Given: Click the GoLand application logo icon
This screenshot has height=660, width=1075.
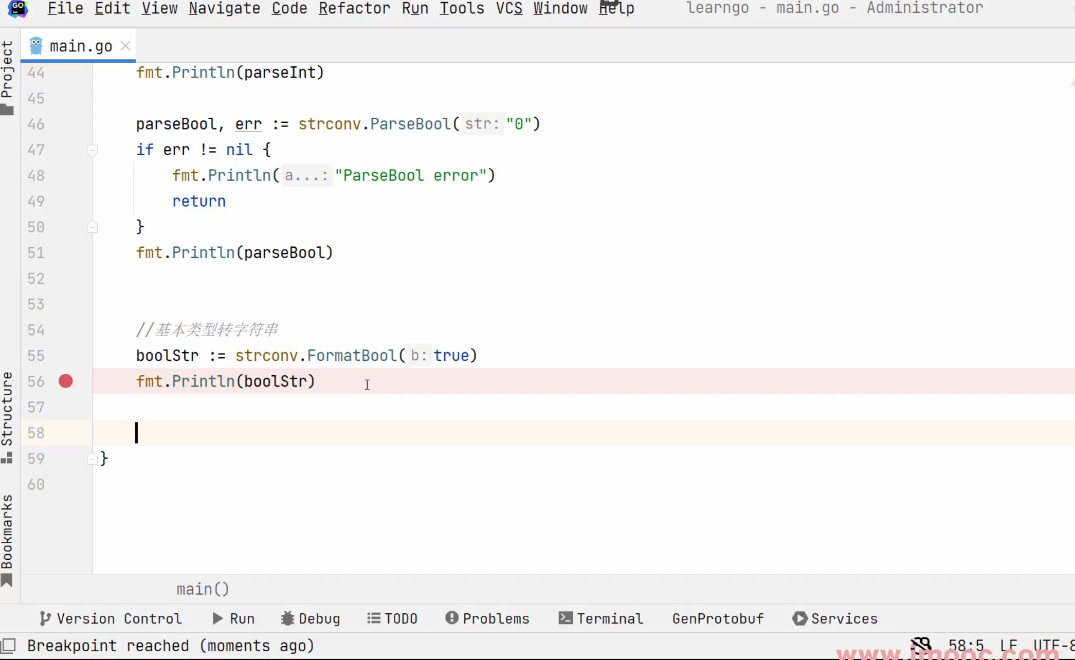Looking at the screenshot, I should click(x=17, y=8).
